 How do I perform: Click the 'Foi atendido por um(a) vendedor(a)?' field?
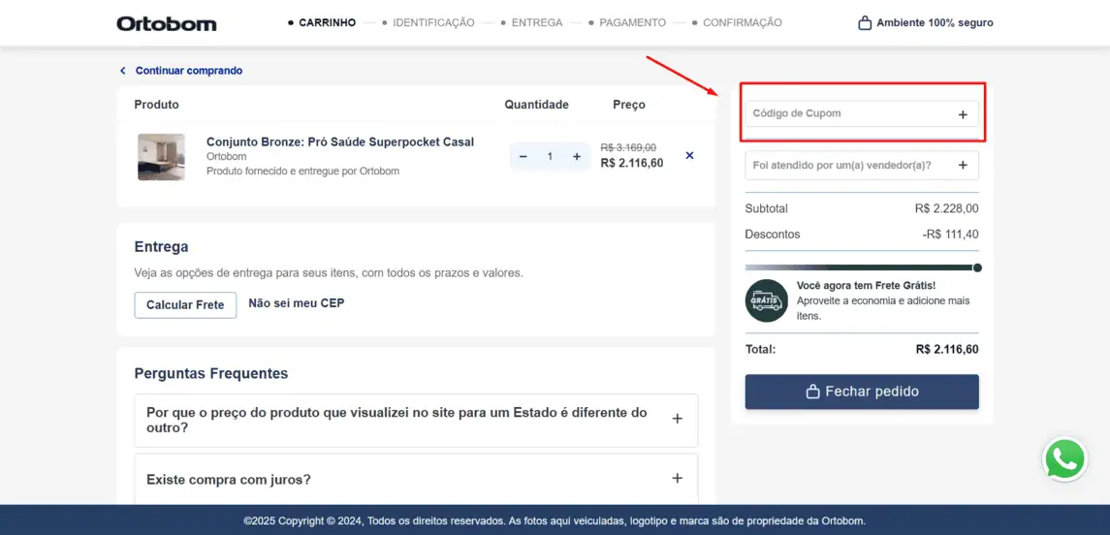point(862,165)
